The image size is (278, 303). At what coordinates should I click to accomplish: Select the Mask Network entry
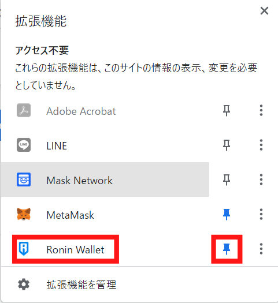tap(105, 179)
